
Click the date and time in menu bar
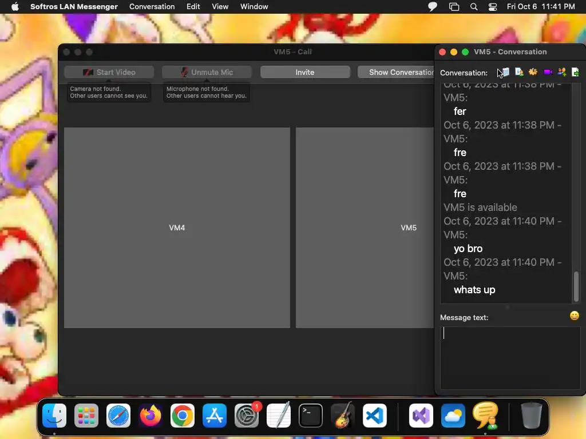tap(541, 7)
